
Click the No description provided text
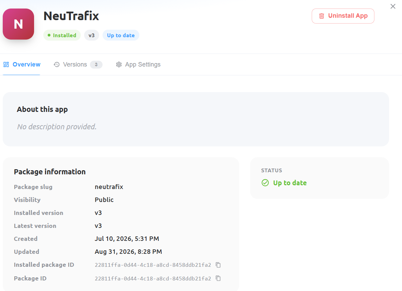(57, 127)
